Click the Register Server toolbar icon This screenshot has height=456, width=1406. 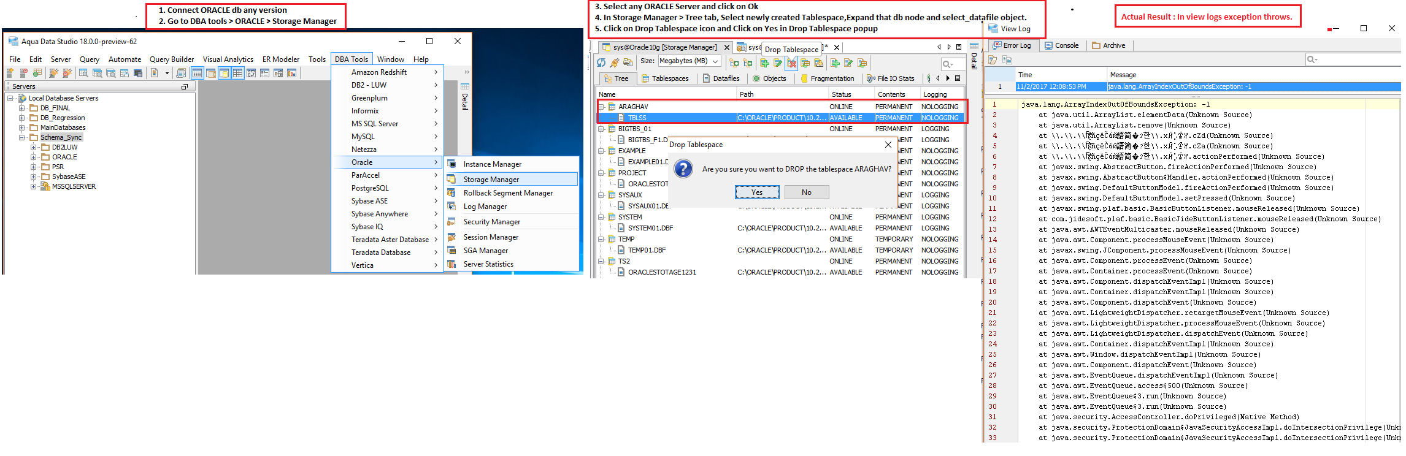click(x=10, y=73)
